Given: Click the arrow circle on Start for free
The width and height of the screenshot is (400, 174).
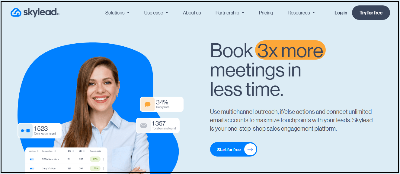Looking at the screenshot, I should 250,149.
